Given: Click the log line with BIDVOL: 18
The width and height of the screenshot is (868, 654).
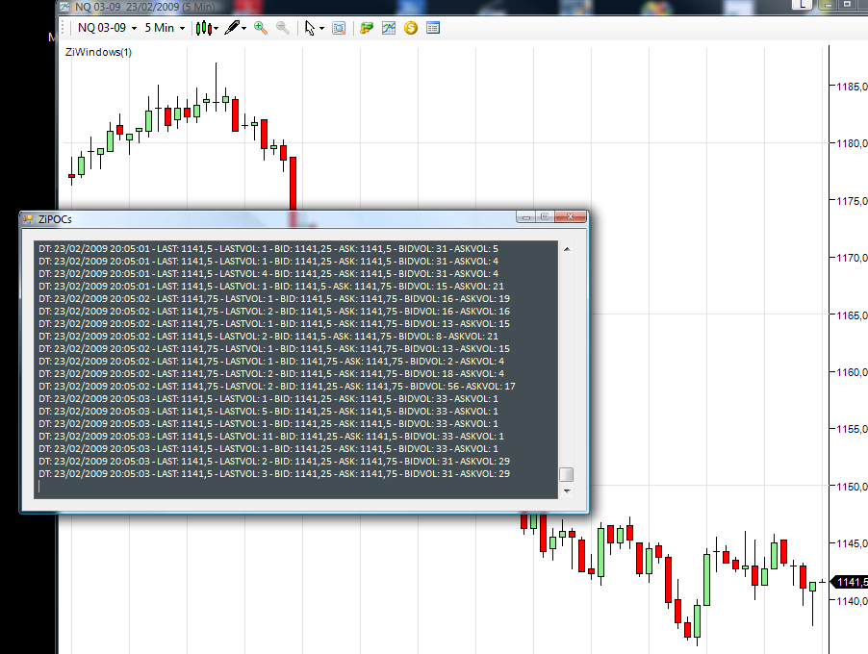Looking at the screenshot, I should pos(271,373).
